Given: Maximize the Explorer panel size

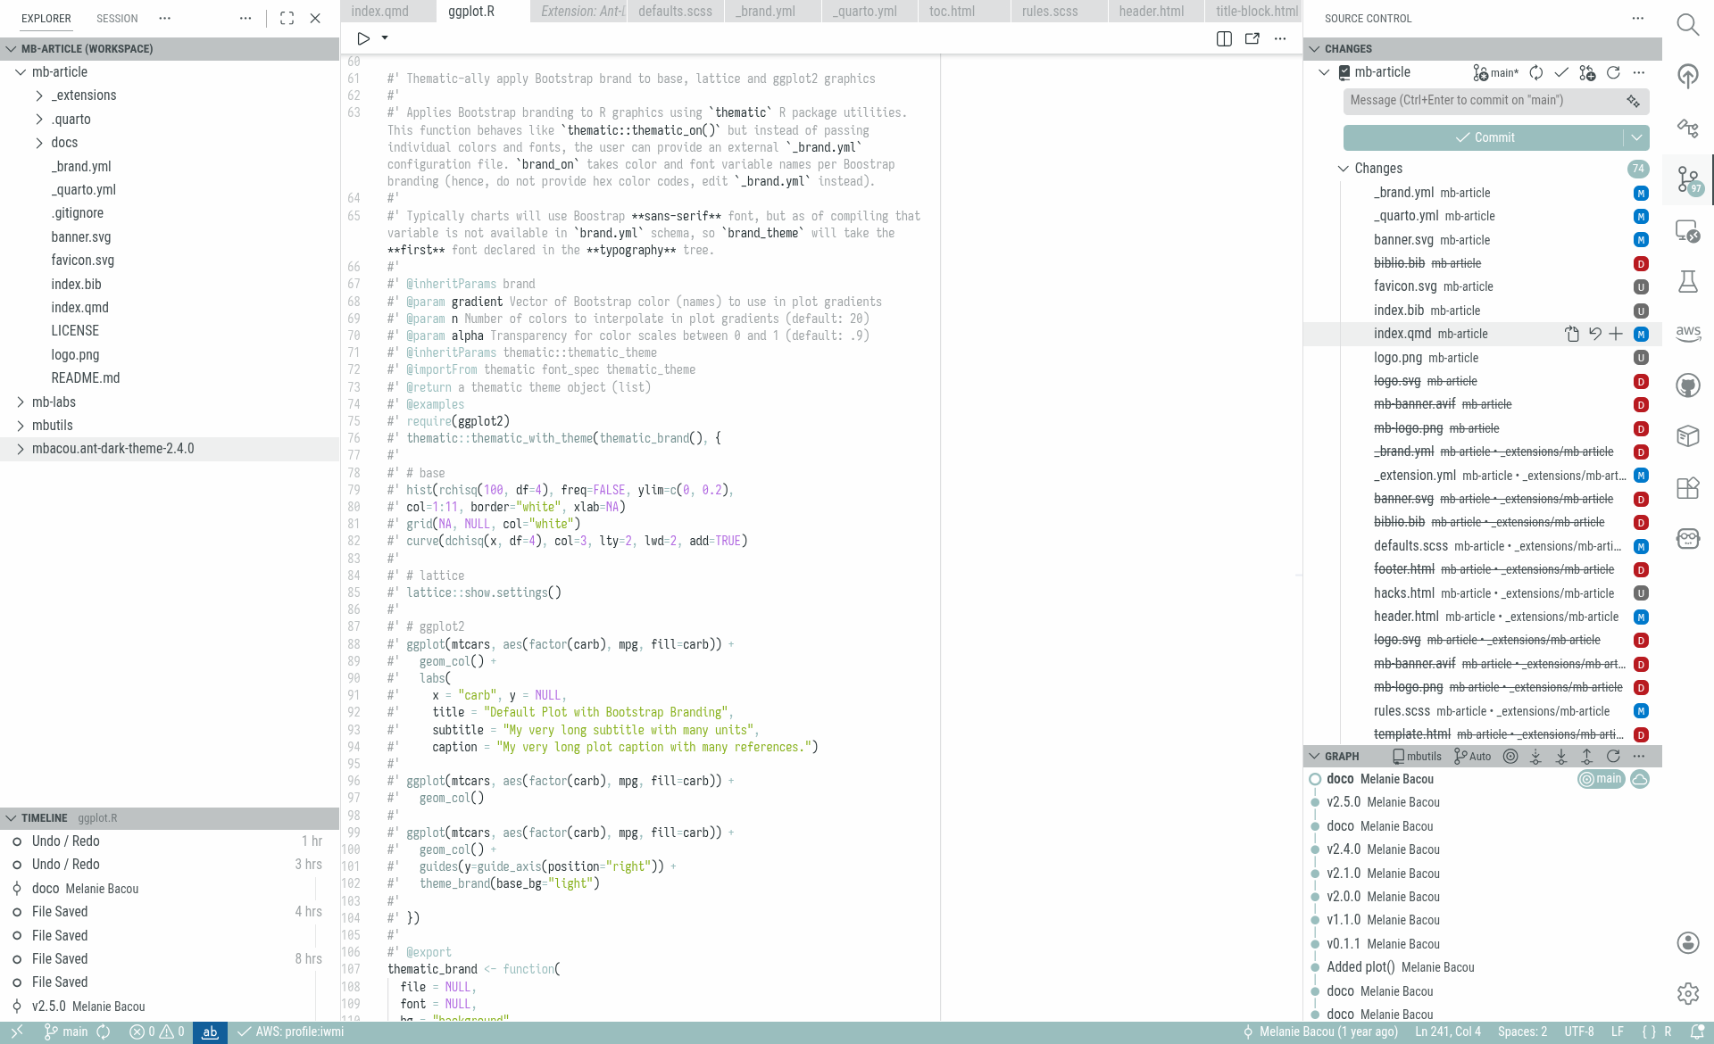Looking at the screenshot, I should click(x=287, y=18).
